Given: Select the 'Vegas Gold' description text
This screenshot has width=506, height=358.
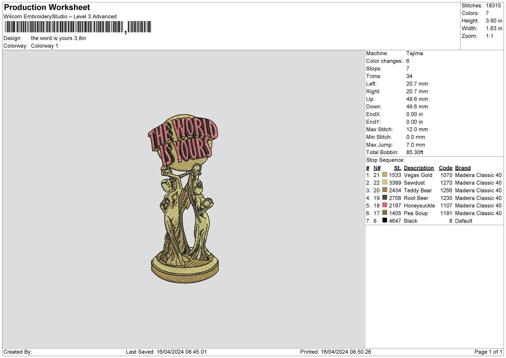Looking at the screenshot, I should click(x=418, y=175).
